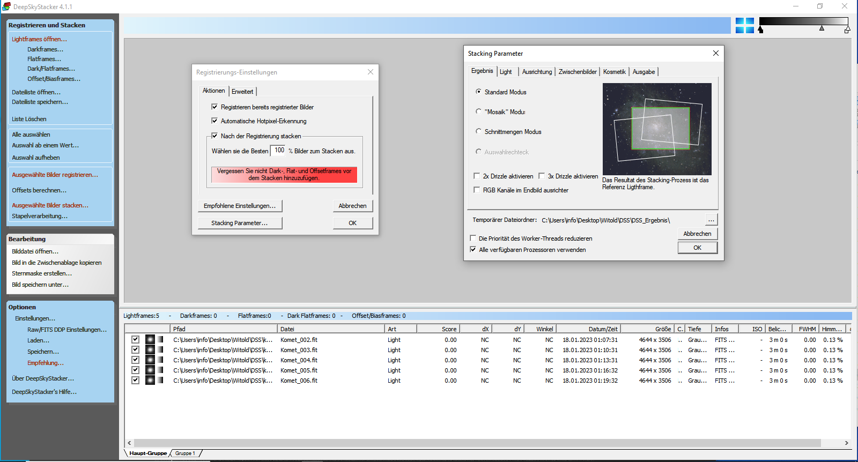The image size is (858, 462).
Task: Select "Mosaik" Modus radio button
Action: point(478,111)
